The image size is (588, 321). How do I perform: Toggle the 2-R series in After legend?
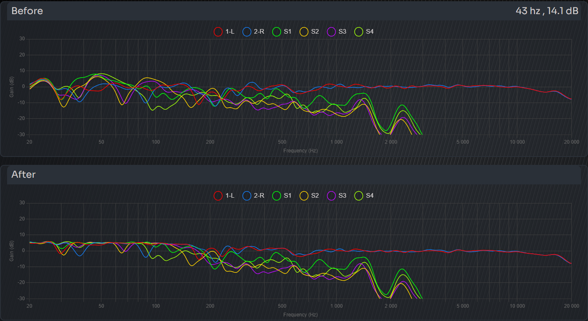pos(253,196)
